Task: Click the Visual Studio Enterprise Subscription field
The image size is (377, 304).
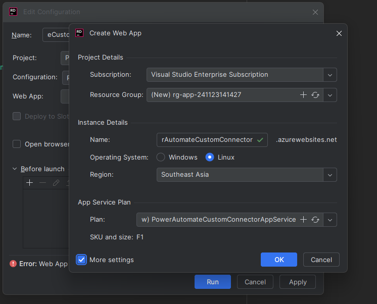Action: tap(234, 75)
